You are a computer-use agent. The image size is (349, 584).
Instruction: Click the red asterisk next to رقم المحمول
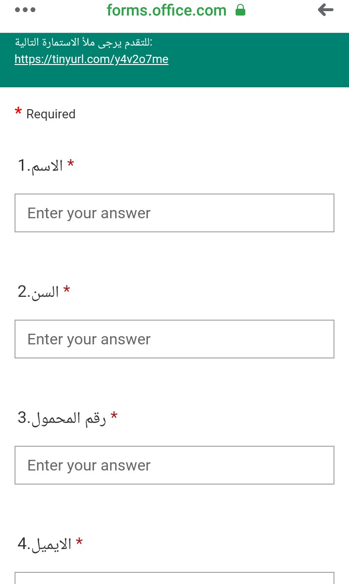coord(114,416)
